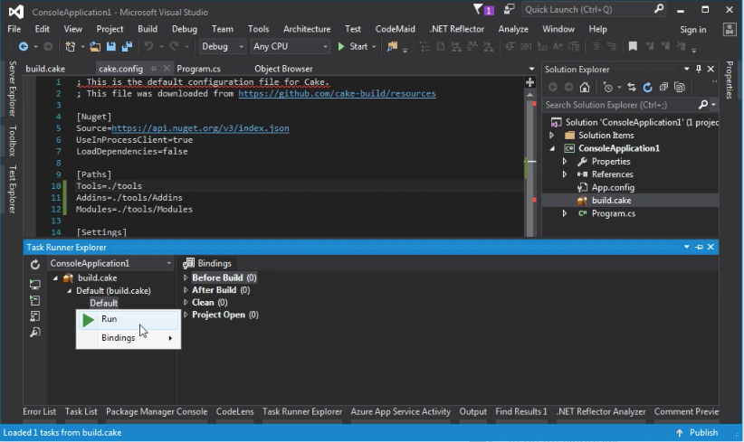Open the Architecture menu
Viewport: 744px width, 442px height.
(x=307, y=29)
